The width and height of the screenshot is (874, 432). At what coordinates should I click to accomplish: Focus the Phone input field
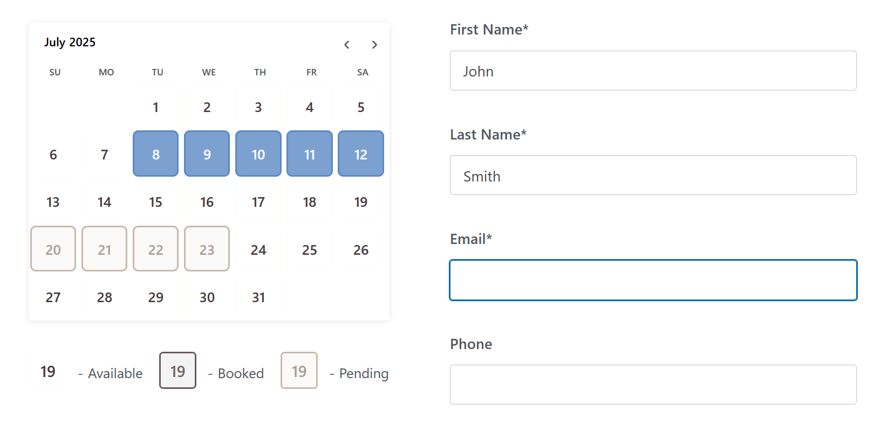tap(653, 385)
